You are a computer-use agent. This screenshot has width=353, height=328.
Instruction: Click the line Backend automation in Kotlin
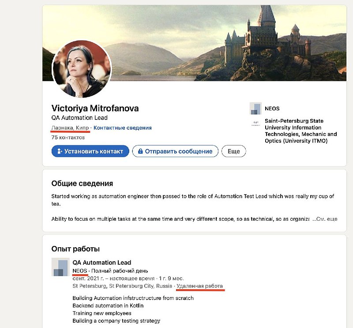108,305
